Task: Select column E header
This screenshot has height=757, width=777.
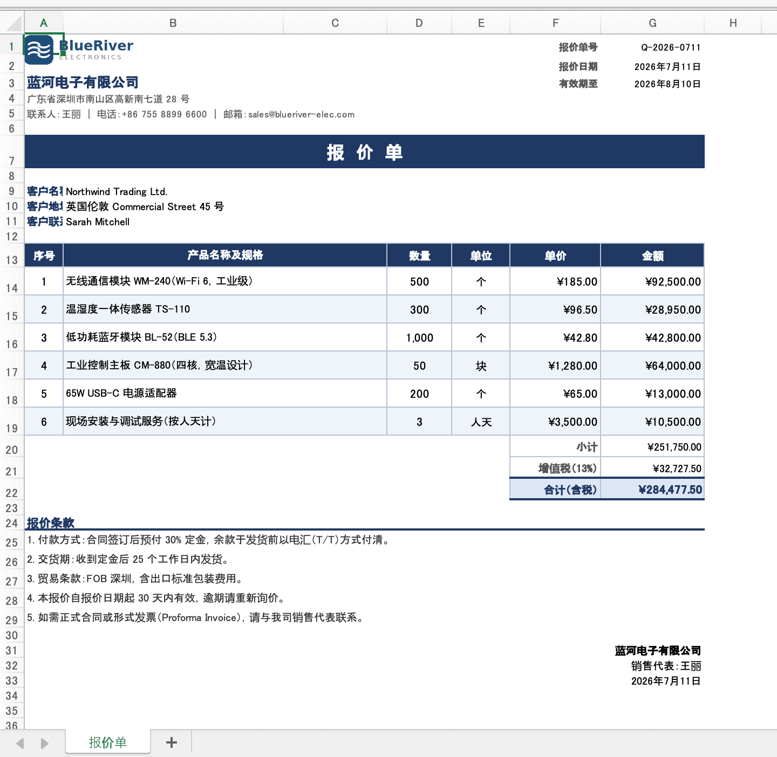Action: (481, 23)
